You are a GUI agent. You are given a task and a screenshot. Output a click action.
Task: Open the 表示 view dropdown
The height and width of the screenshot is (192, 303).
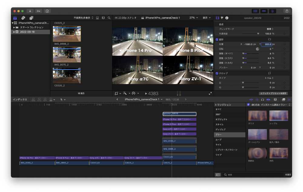[207, 18]
